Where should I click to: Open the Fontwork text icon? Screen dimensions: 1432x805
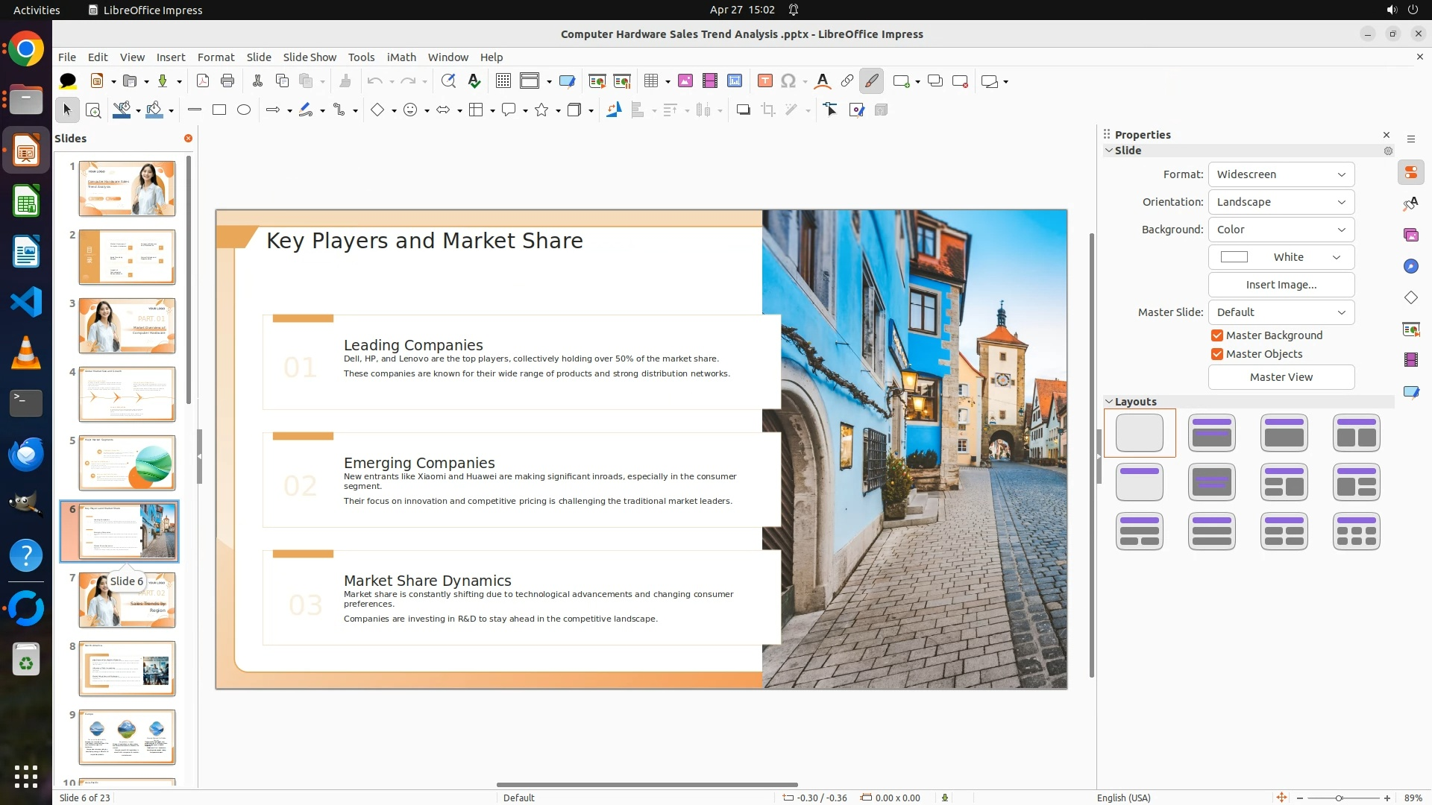point(822,81)
